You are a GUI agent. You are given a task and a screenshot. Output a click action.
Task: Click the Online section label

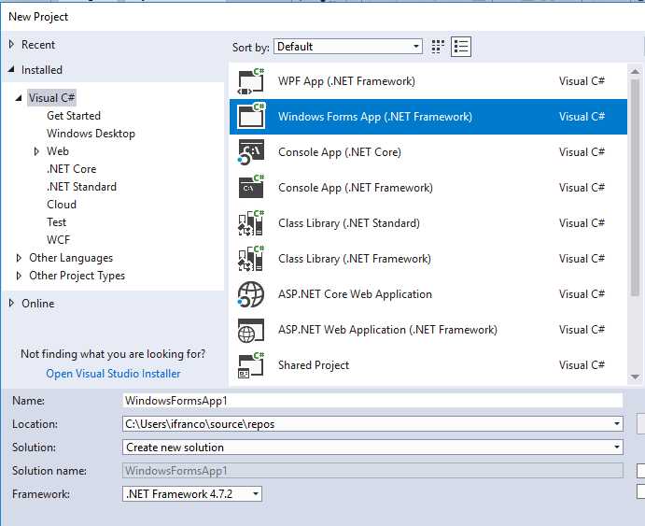pos(38,304)
